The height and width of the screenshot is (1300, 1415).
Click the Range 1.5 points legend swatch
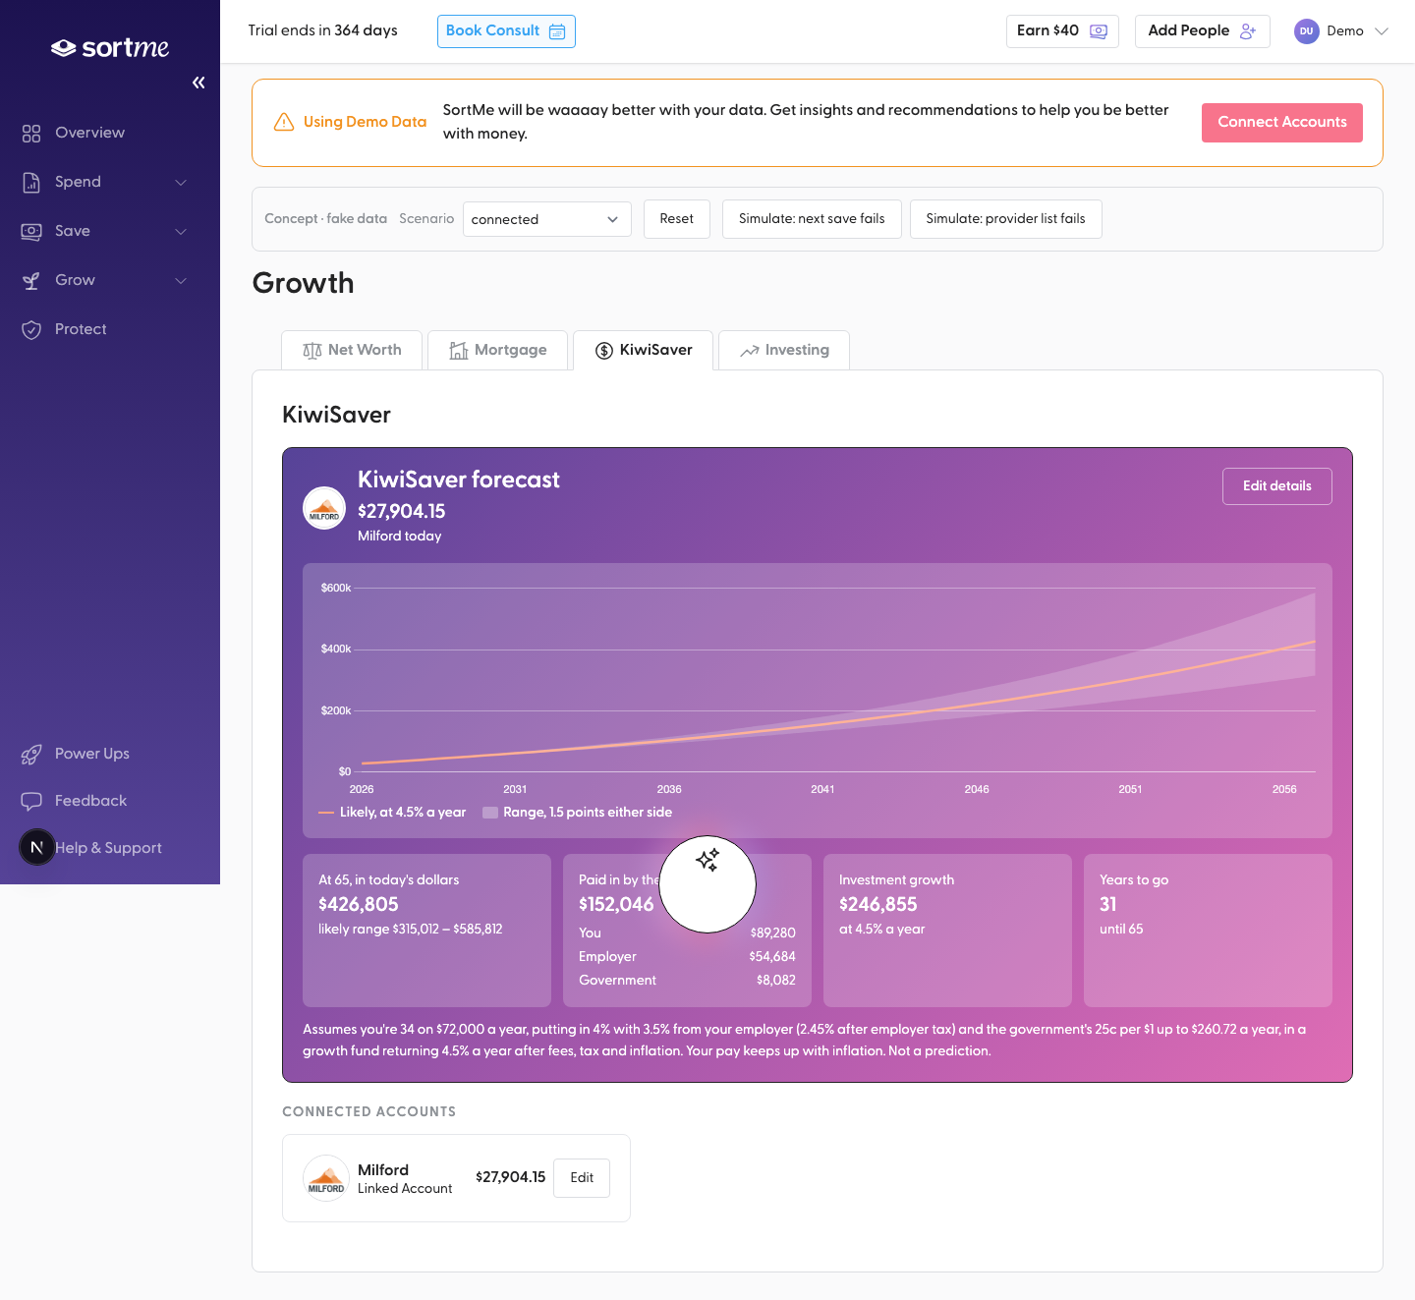[x=490, y=813]
